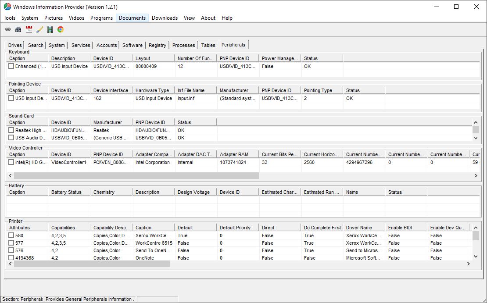Open the Processes tab
The image size is (487, 303).
tap(183, 45)
